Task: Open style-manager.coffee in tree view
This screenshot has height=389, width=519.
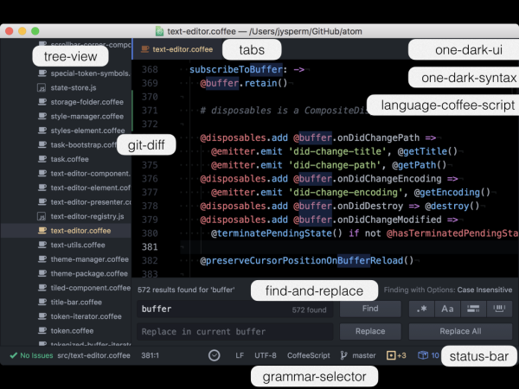Action: [x=86, y=117]
